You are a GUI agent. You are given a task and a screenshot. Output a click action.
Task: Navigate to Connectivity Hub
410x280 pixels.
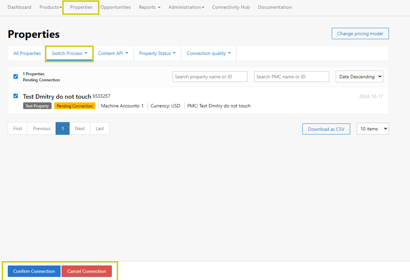231,7
